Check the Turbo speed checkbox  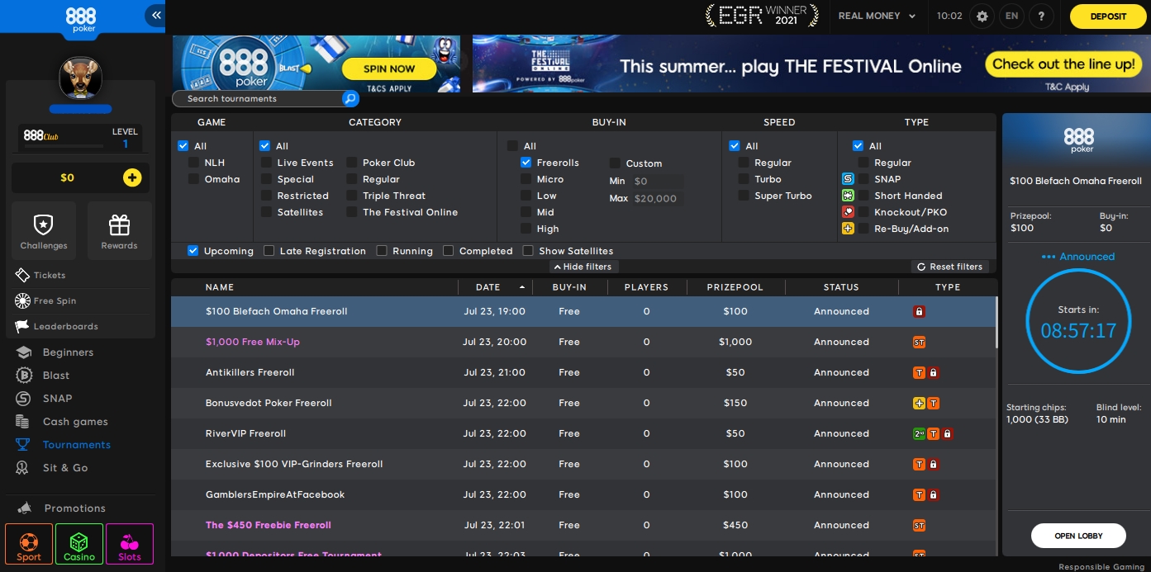point(744,179)
